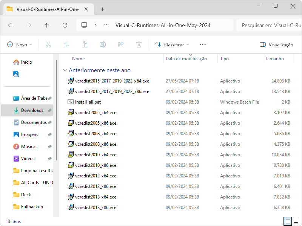Open Documentos in the sidebar

(x=27, y=122)
